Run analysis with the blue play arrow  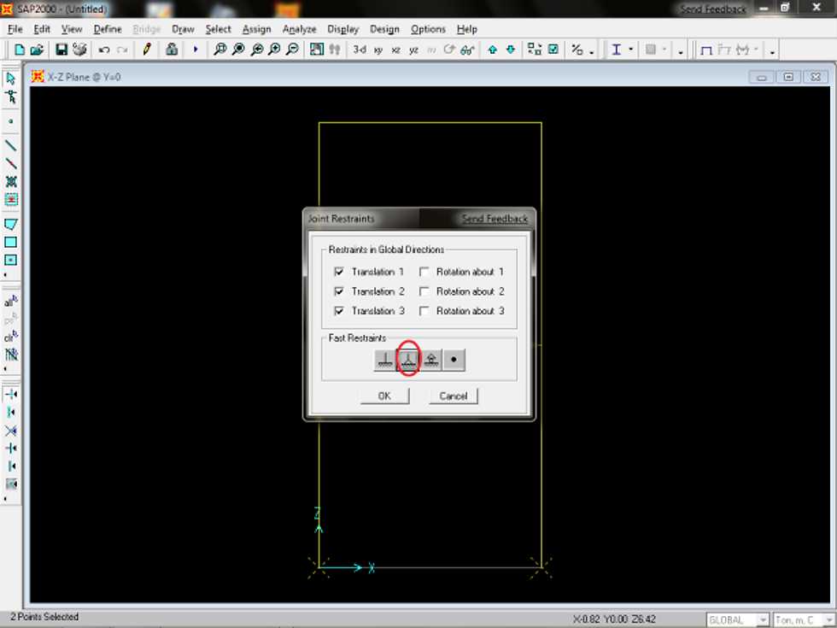tap(196, 50)
